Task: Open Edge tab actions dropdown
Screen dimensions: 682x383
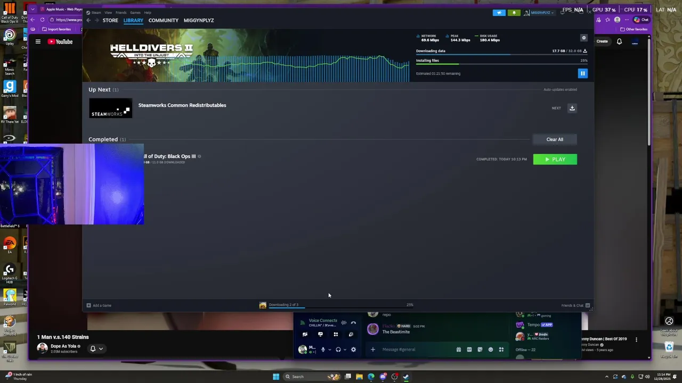Action: coord(33,9)
